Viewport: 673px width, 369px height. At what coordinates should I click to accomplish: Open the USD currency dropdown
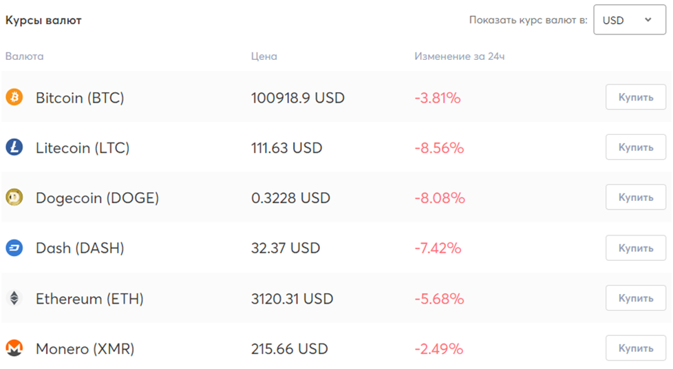click(x=630, y=20)
